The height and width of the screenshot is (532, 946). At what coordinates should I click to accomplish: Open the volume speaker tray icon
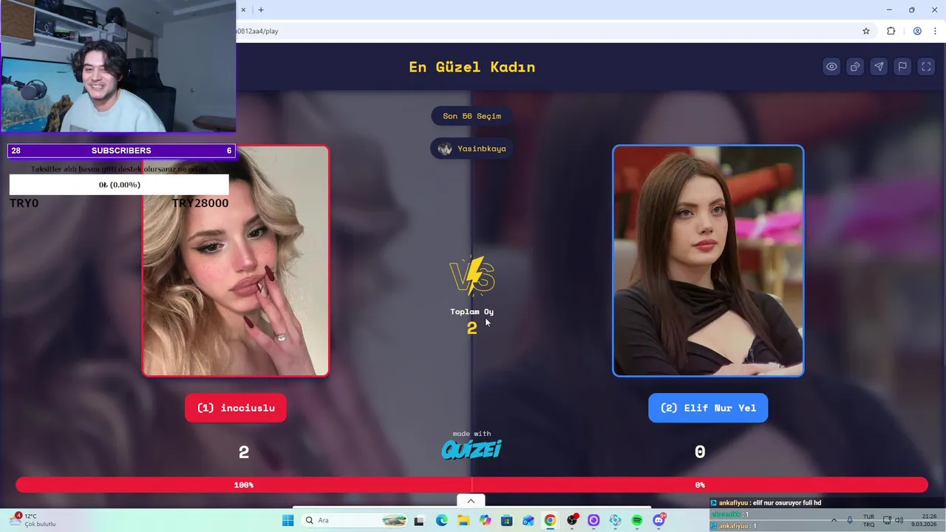(x=899, y=520)
